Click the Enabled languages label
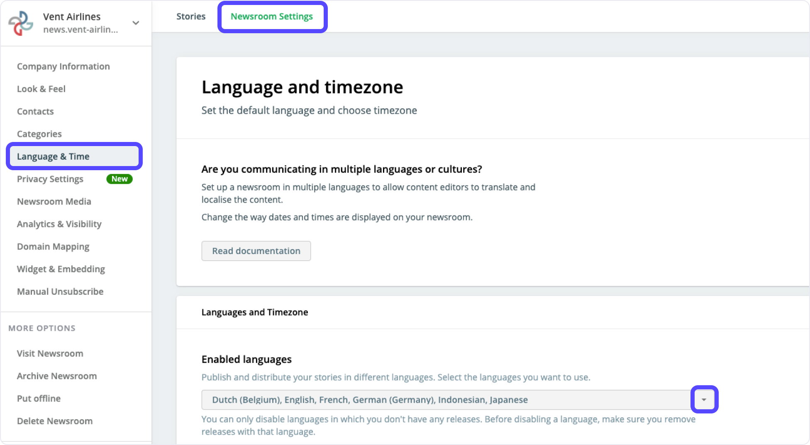Viewport: 810px width, 445px height. coord(246,359)
